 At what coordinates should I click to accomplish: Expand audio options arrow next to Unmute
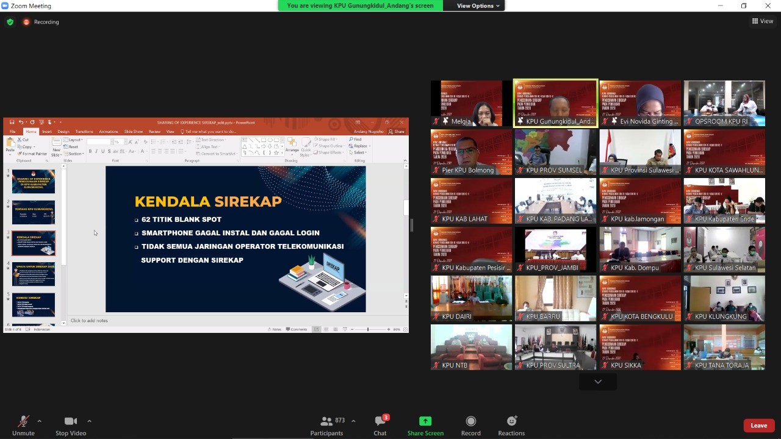tap(40, 421)
